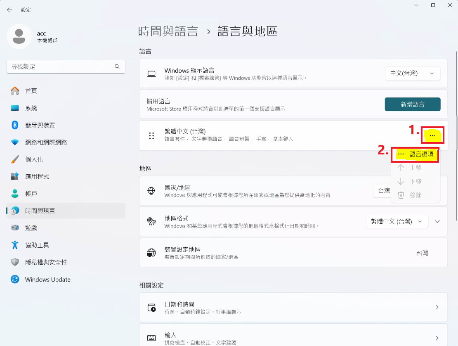Click the 時間與語言 breadcrumb link

pos(168,31)
